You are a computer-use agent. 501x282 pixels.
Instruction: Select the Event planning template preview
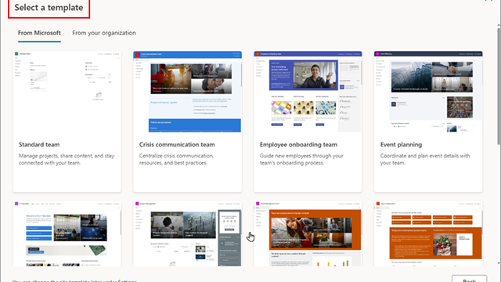pos(428,92)
